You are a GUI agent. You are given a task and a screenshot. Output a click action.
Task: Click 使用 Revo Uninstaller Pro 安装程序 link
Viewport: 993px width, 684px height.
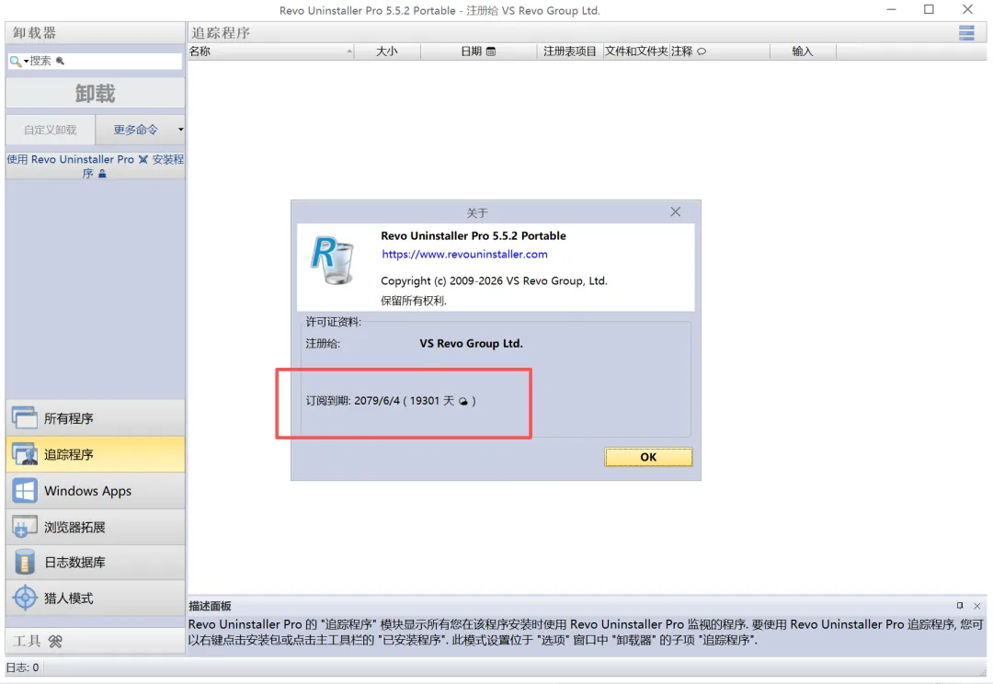tap(96, 165)
